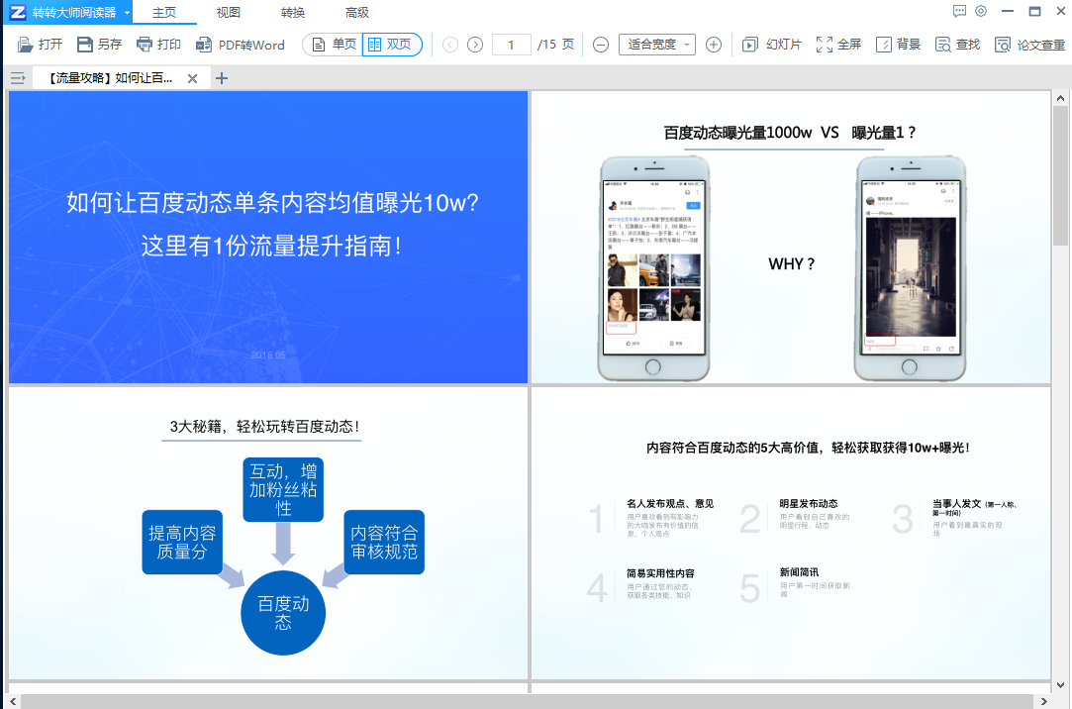The image size is (1072, 709).
Task: Click the 百度动态曝光量1000w VS slide
Action: [790, 238]
